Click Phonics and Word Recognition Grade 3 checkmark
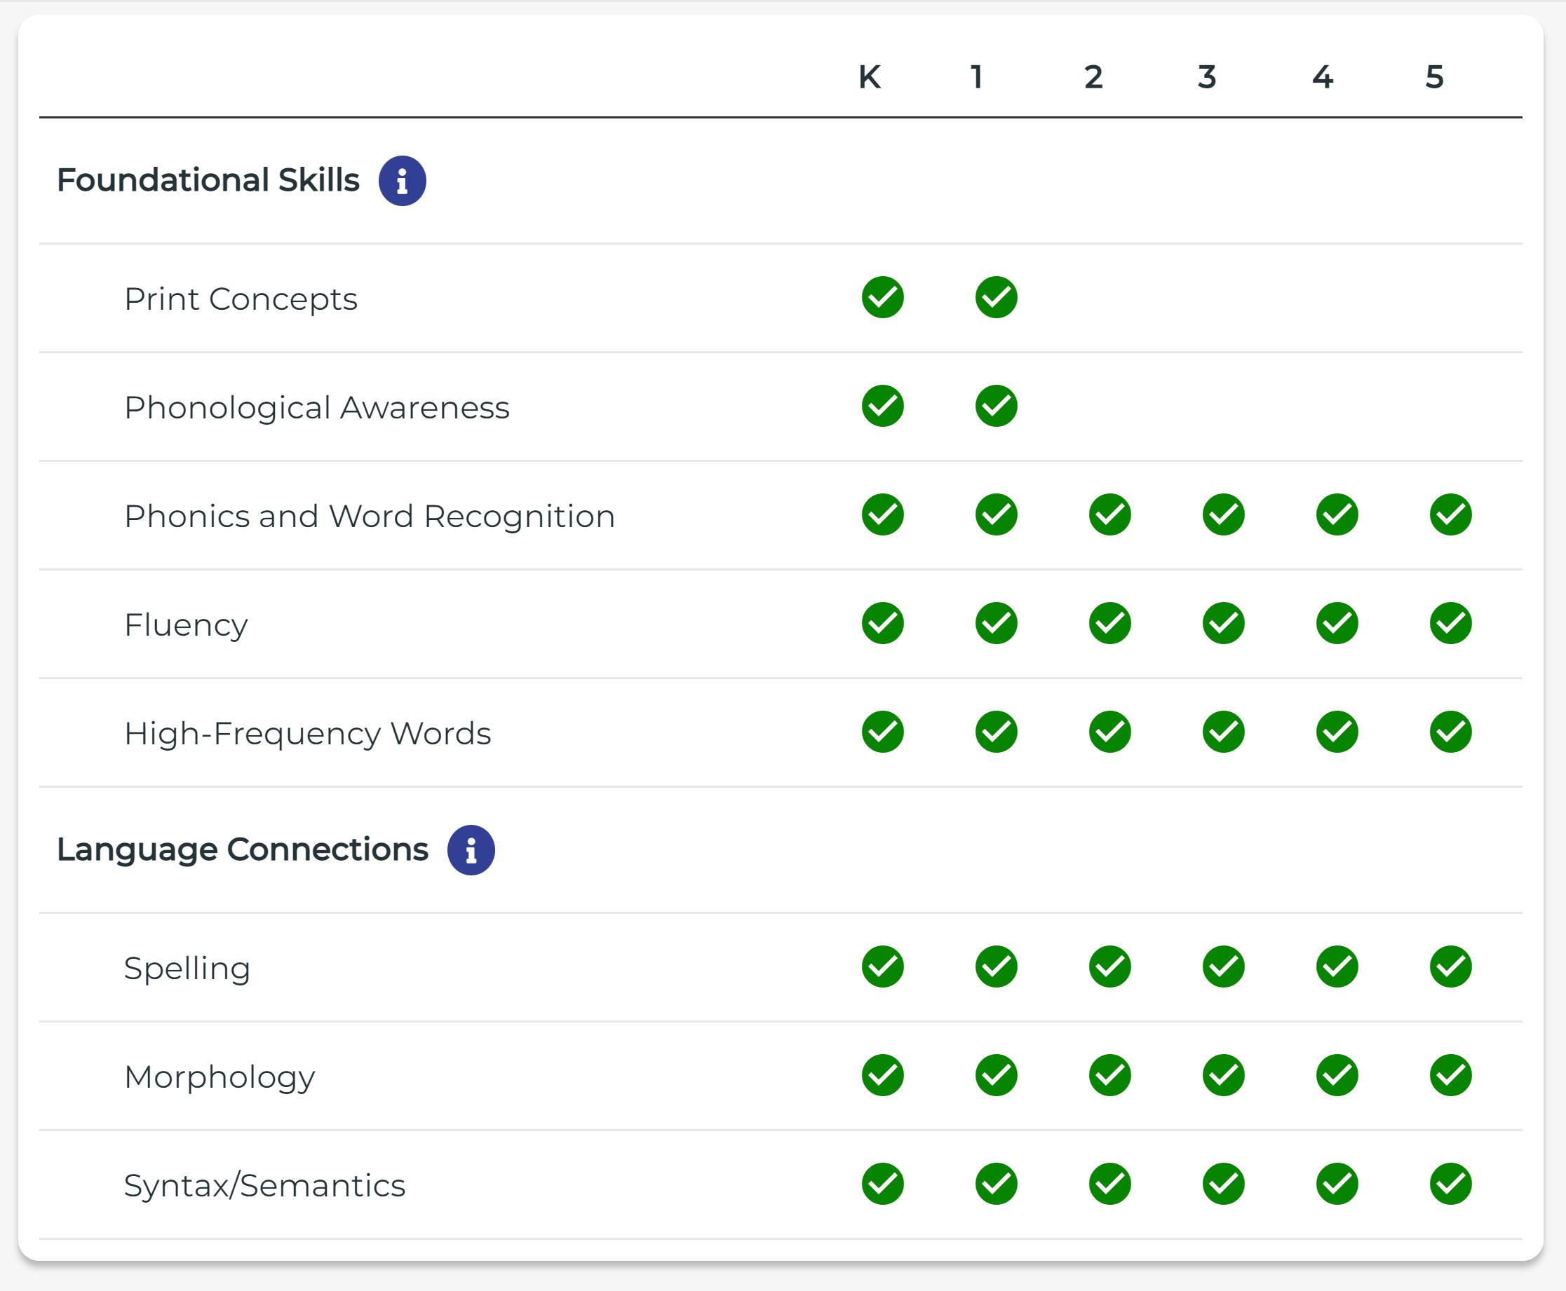Viewport: 1566px width, 1291px height. [1223, 514]
